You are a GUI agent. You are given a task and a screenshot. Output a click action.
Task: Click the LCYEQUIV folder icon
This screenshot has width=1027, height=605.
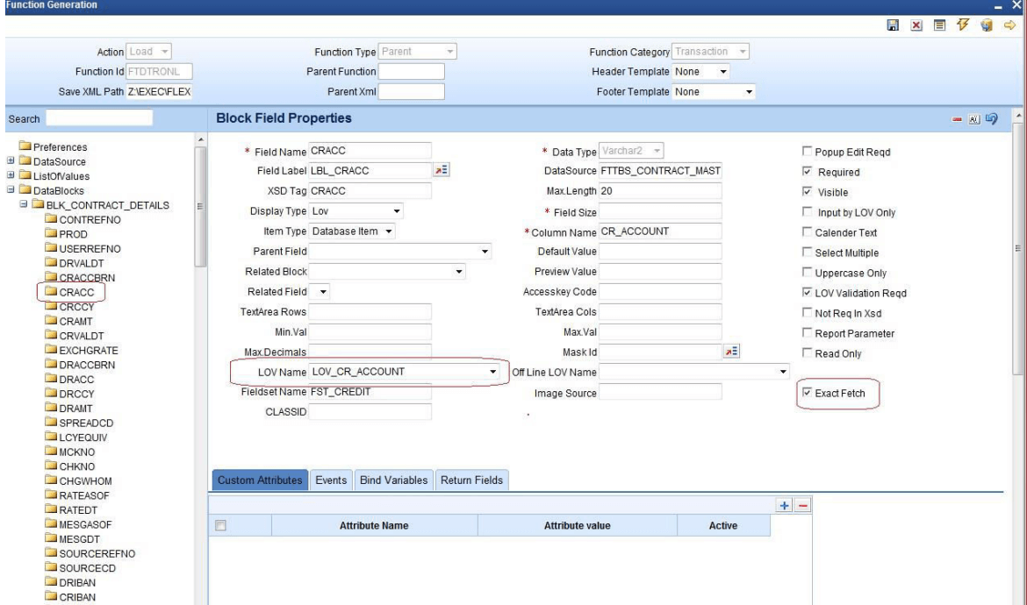51,436
